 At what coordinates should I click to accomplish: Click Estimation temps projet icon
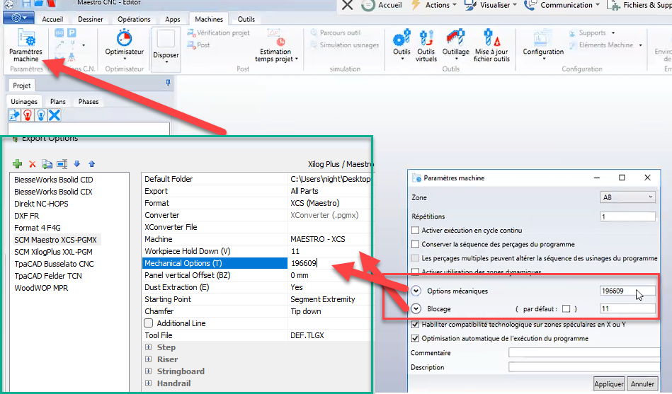[276, 37]
